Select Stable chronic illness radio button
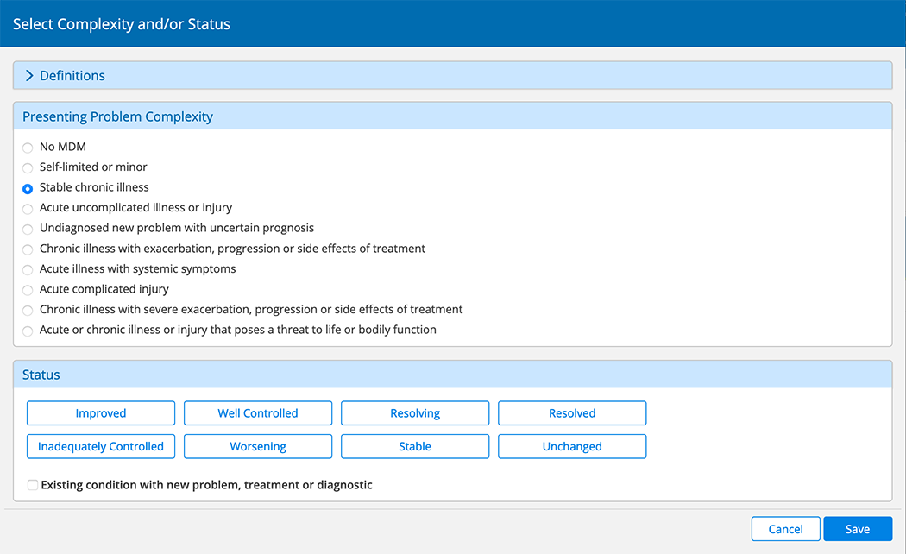The image size is (906, 554). coord(27,188)
